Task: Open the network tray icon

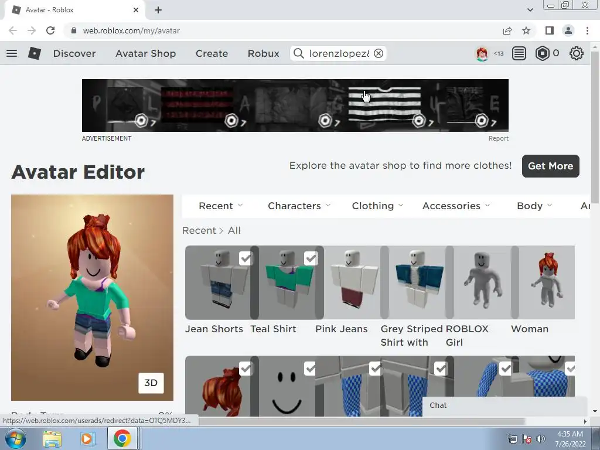Action: 512,439
